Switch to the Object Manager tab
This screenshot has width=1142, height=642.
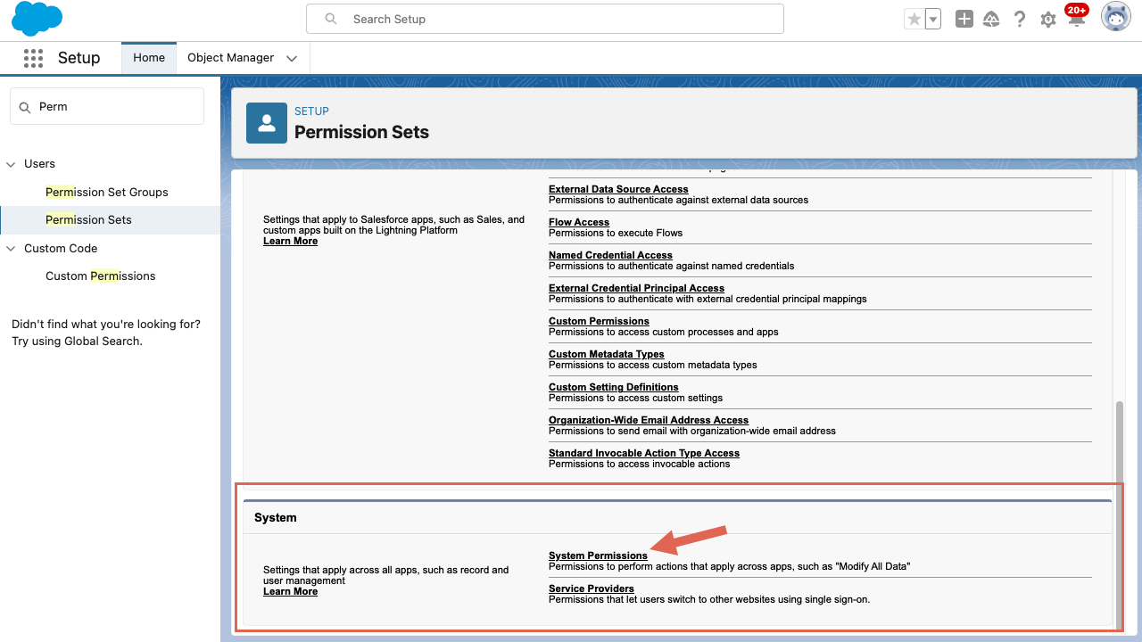[231, 58]
